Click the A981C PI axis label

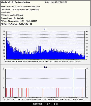pyautogui.click(x=47, y=62)
